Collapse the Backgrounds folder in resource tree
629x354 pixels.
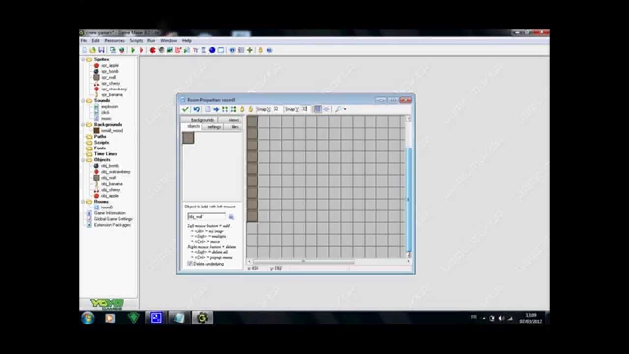tap(83, 124)
